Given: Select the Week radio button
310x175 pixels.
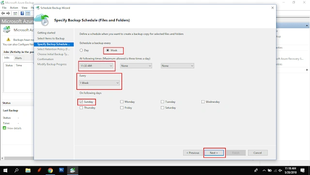Looking at the screenshot, I should 108,50.
